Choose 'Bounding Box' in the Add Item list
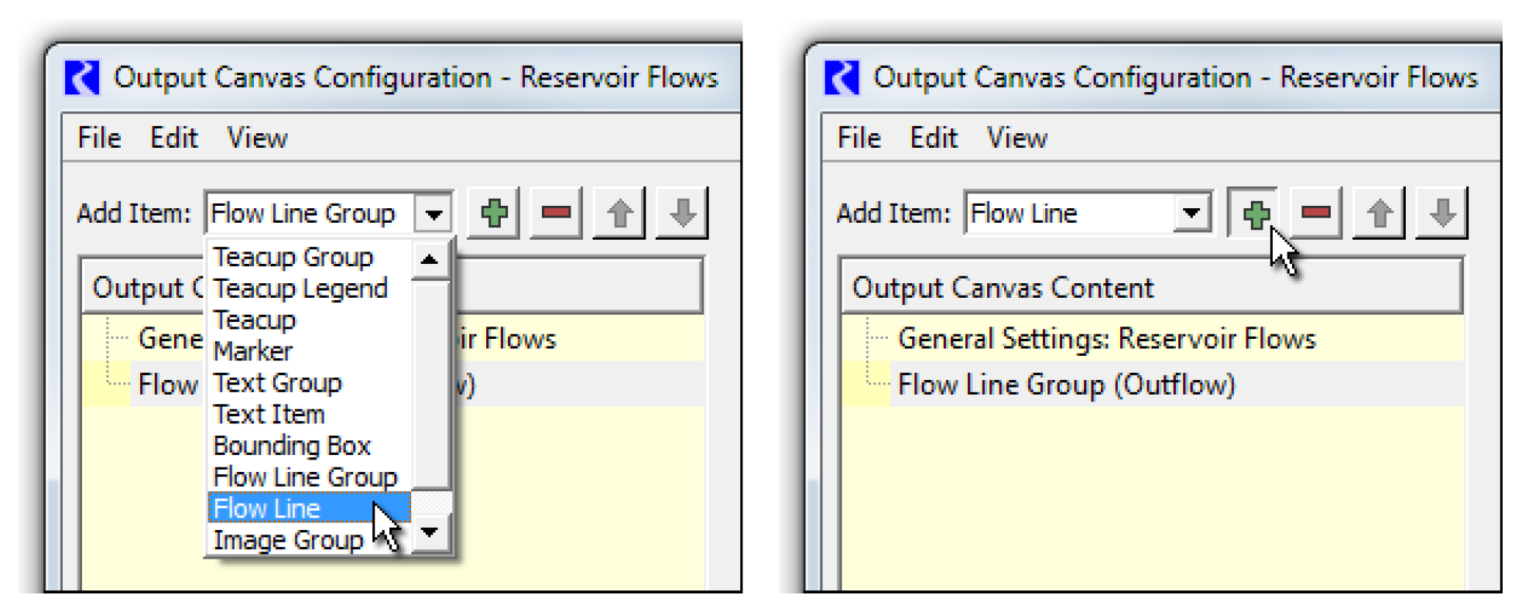The height and width of the screenshot is (612, 1522). (292, 446)
